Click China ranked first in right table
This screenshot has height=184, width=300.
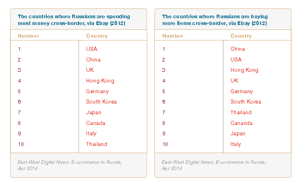238,49
